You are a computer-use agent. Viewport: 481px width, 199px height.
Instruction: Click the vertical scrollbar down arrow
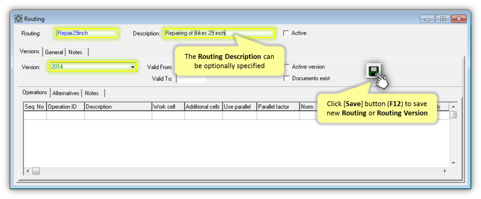click(453, 162)
